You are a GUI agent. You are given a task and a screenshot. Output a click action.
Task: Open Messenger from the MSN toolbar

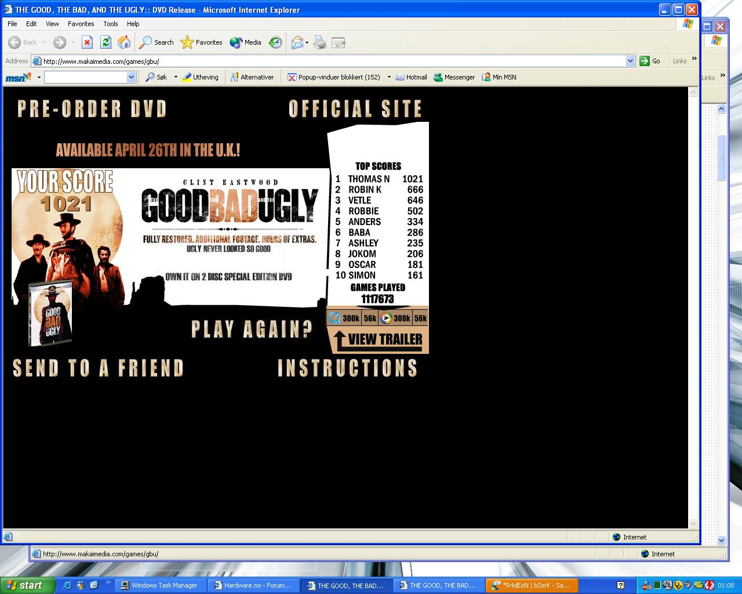click(x=454, y=77)
